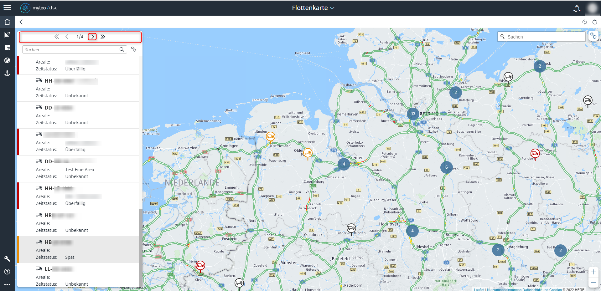Screen dimensions: 601x291
Task: Click cluster marker 2 near Rostock
Action: pyautogui.click(x=540, y=66)
